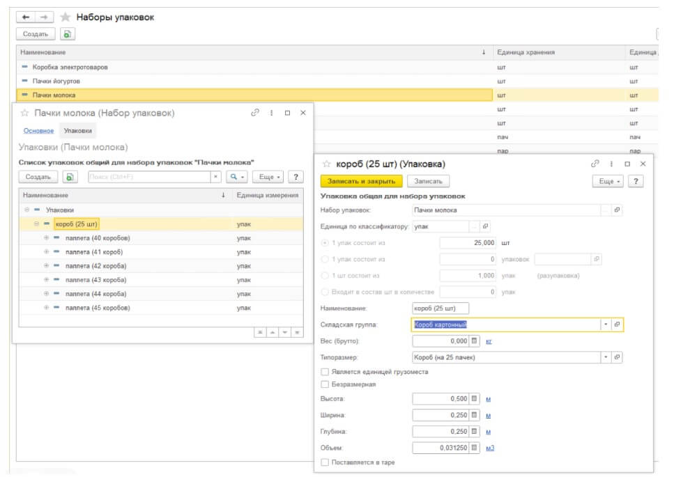The width and height of the screenshot is (674, 477).
Task: Copy link icon in Пачки молока window
Action: 255,113
